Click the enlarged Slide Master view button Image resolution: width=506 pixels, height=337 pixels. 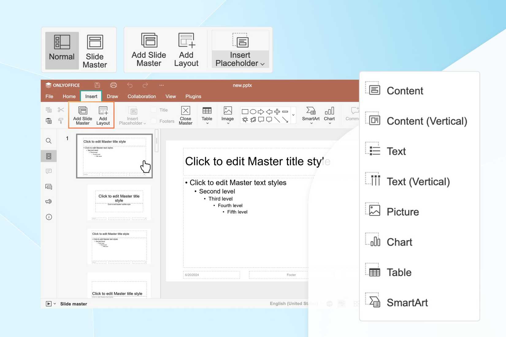[95, 51]
